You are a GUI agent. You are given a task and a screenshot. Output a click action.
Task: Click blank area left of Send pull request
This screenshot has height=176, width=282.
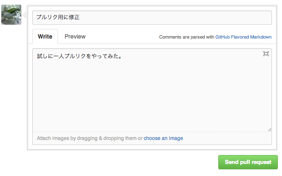point(126,162)
